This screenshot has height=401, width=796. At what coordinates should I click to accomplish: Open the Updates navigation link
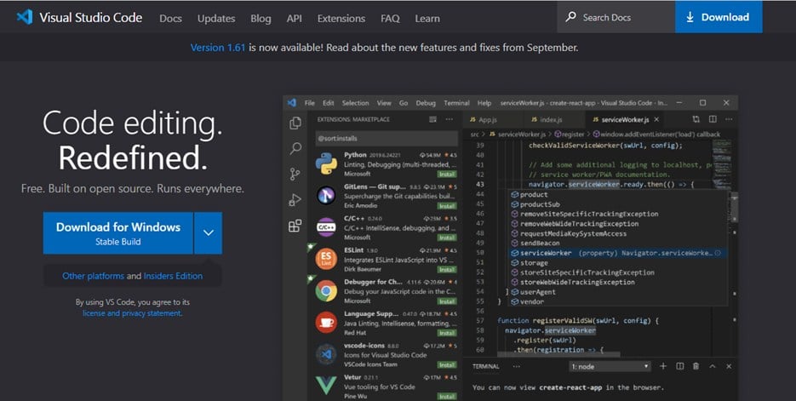pyautogui.click(x=216, y=18)
